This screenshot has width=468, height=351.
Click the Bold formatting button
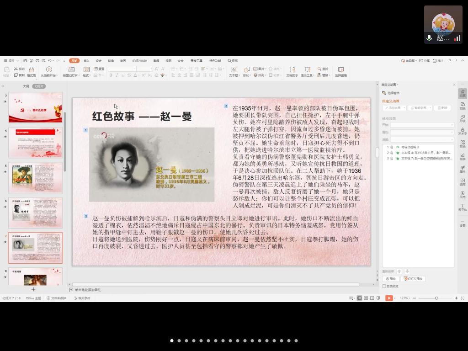[x=111, y=75]
